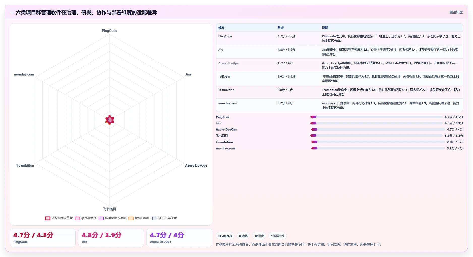Click the 飞书项目 label in the progress list

(222, 136)
